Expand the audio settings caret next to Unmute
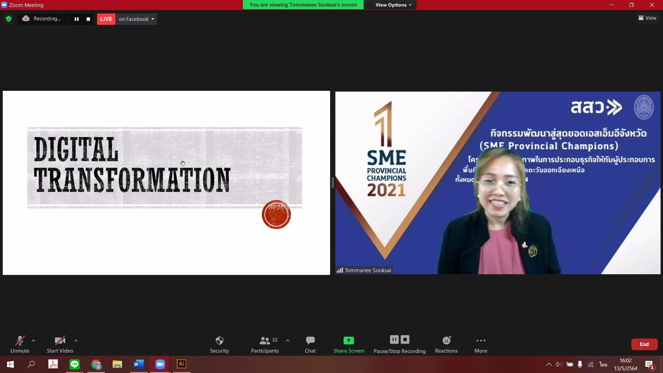The height and width of the screenshot is (373, 663). [x=33, y=341]
